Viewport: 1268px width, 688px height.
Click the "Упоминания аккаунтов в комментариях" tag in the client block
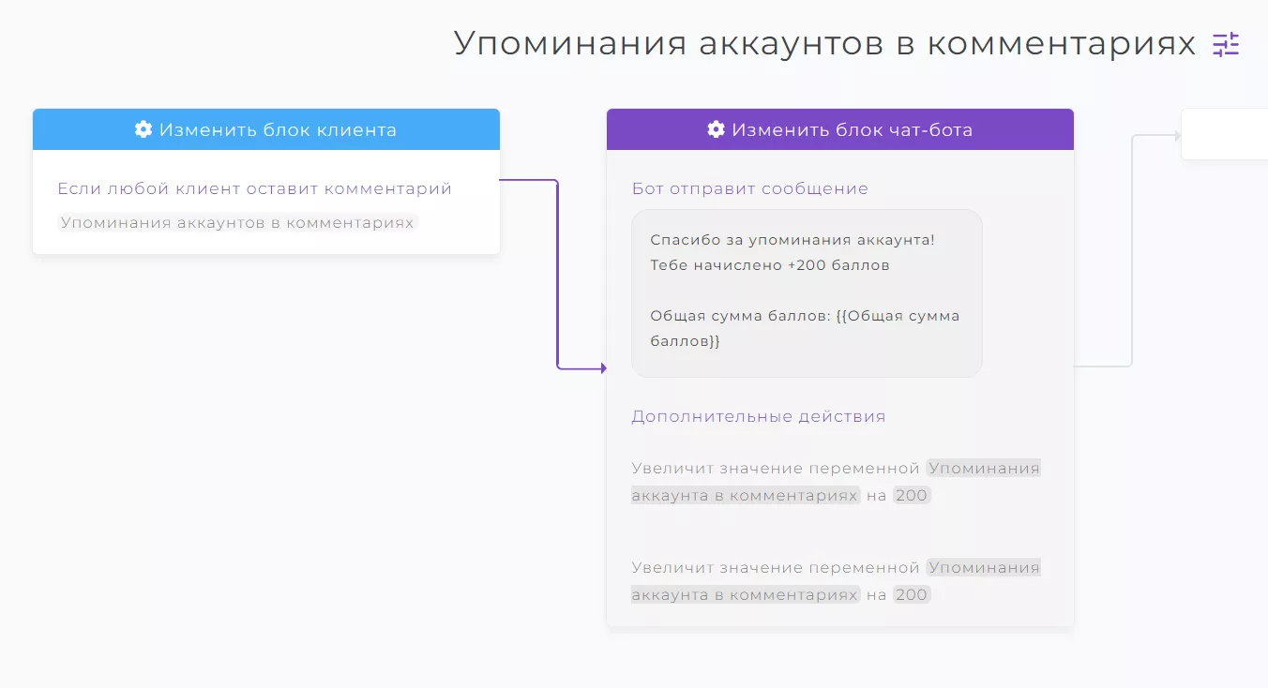(237, 223)
